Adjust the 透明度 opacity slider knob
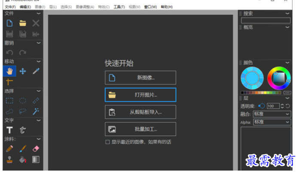Screen dimensions: 299x174 (x=262, y=106)
